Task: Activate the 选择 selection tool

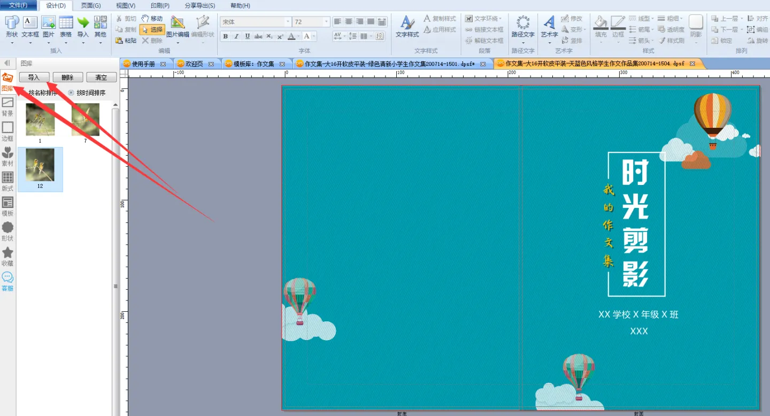Action: tap(152, 29)
